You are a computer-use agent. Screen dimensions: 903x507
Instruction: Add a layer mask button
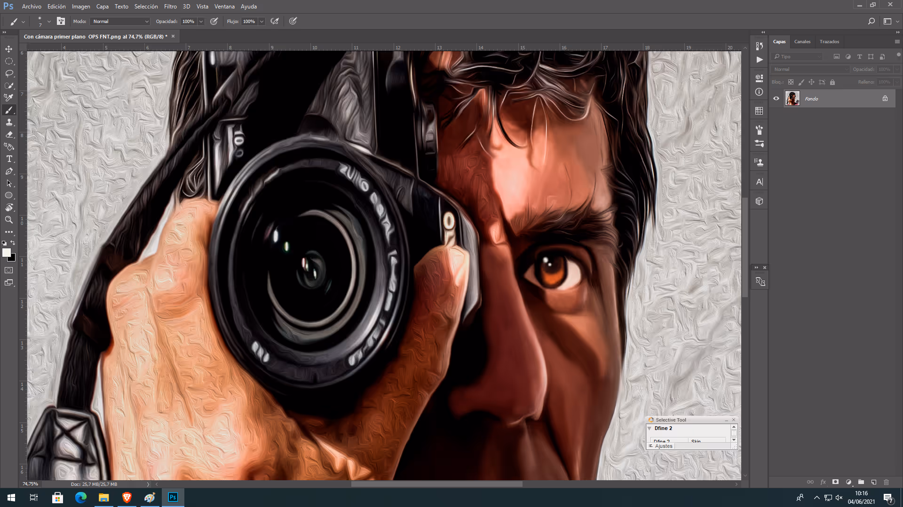(835, 482)
